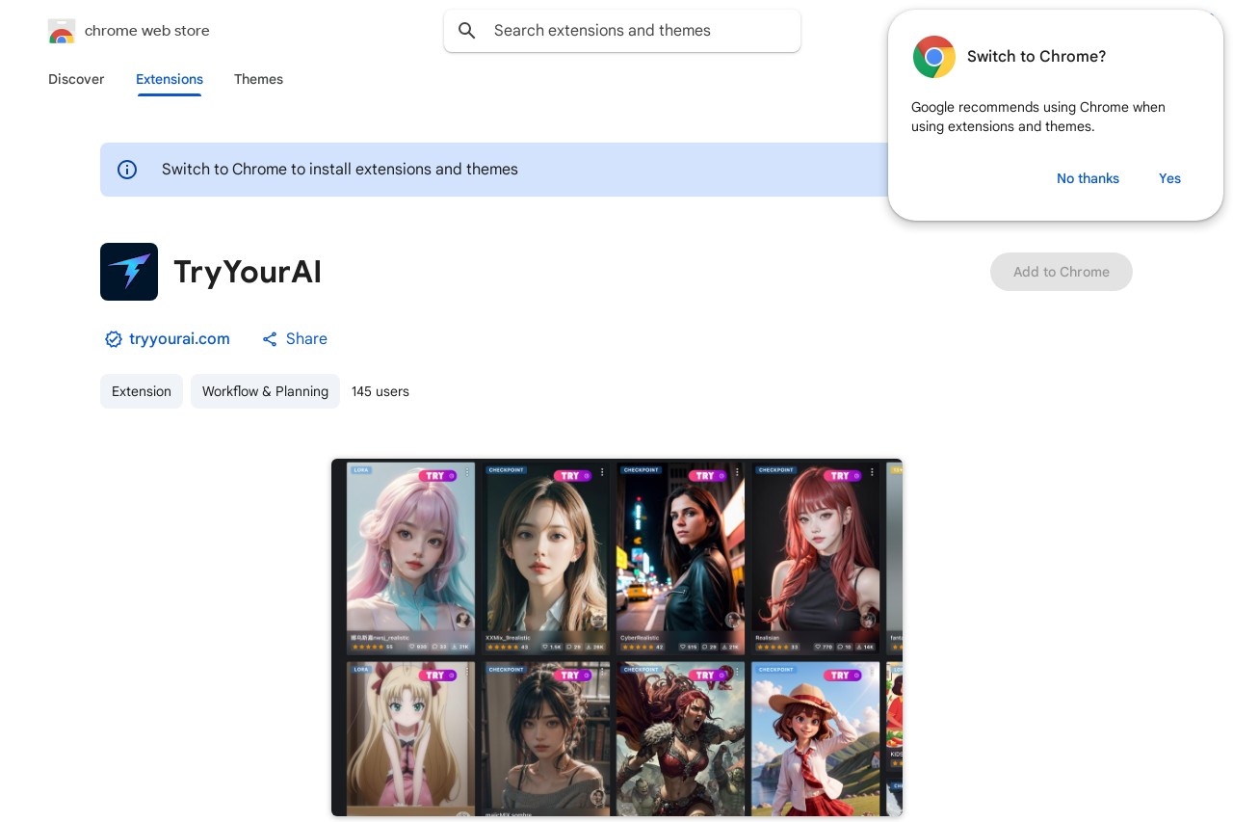Click the Share icon
The height and width of the screenshot is (822, 1233).
[x=270, y=339]
